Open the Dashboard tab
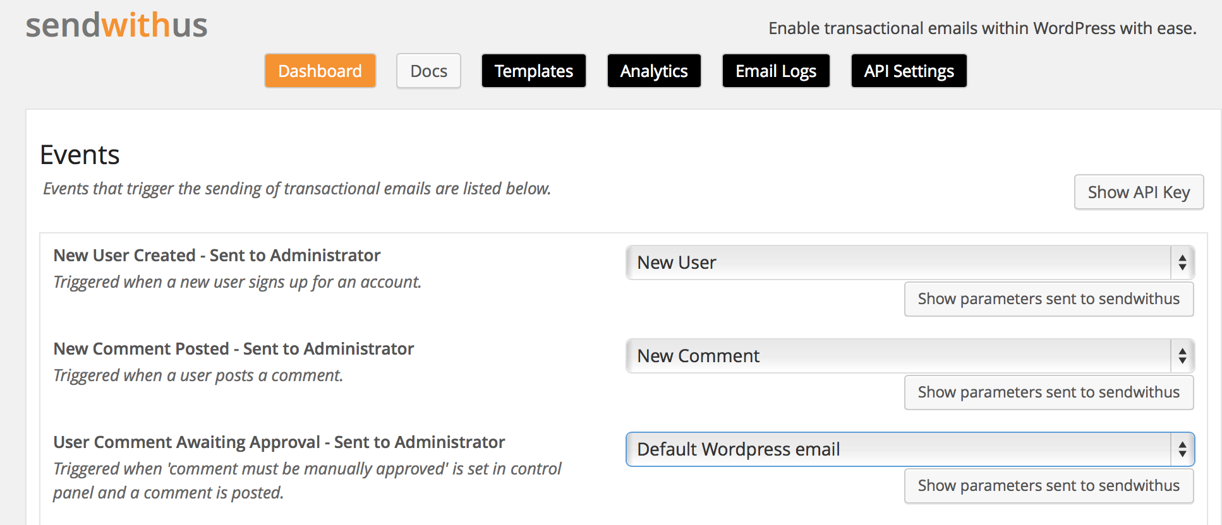Viewport: 1222px width, 525px height. (320, 71)
